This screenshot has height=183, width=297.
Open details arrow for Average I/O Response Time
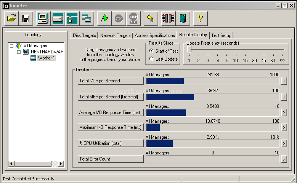pos(284,113)
